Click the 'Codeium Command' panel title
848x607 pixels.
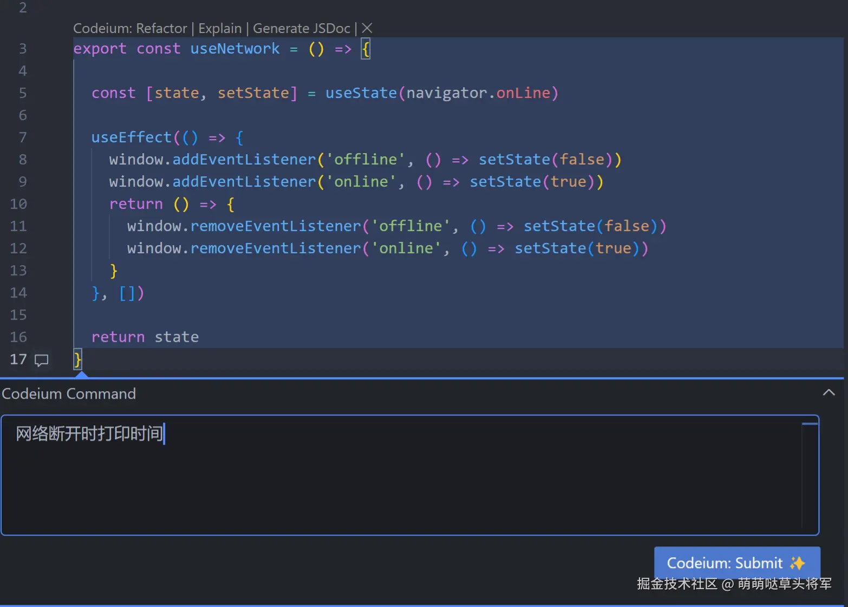(x=69, y=393)
